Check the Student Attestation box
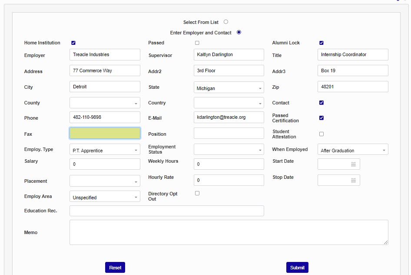This screenshot has width=411, height=275. point(322,134)
